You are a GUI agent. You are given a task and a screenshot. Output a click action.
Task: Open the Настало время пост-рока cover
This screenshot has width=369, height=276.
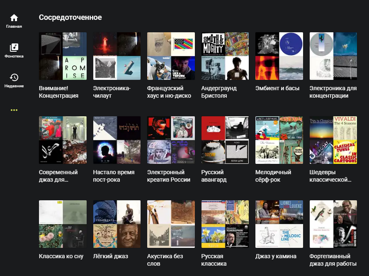pos(117,140)
